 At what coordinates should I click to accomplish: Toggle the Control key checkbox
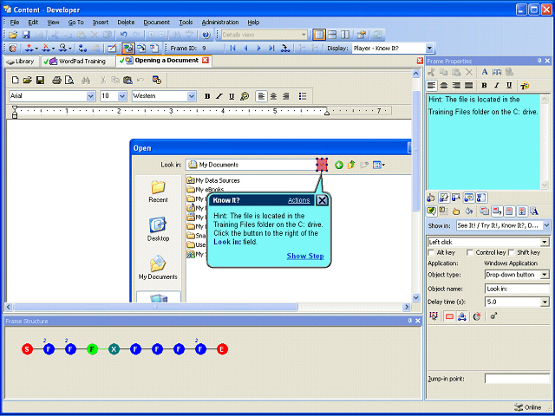coord(470,252)
